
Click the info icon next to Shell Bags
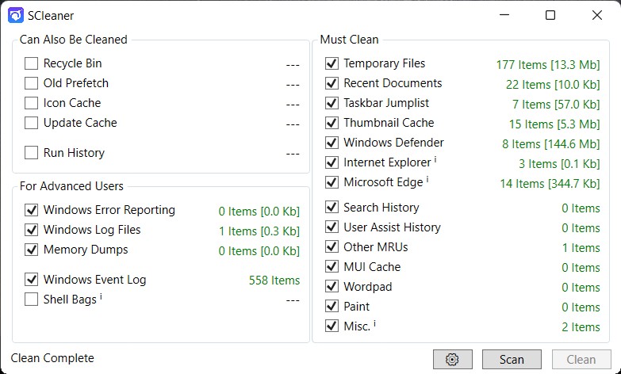pyautogui.click(x=102, y=297)
